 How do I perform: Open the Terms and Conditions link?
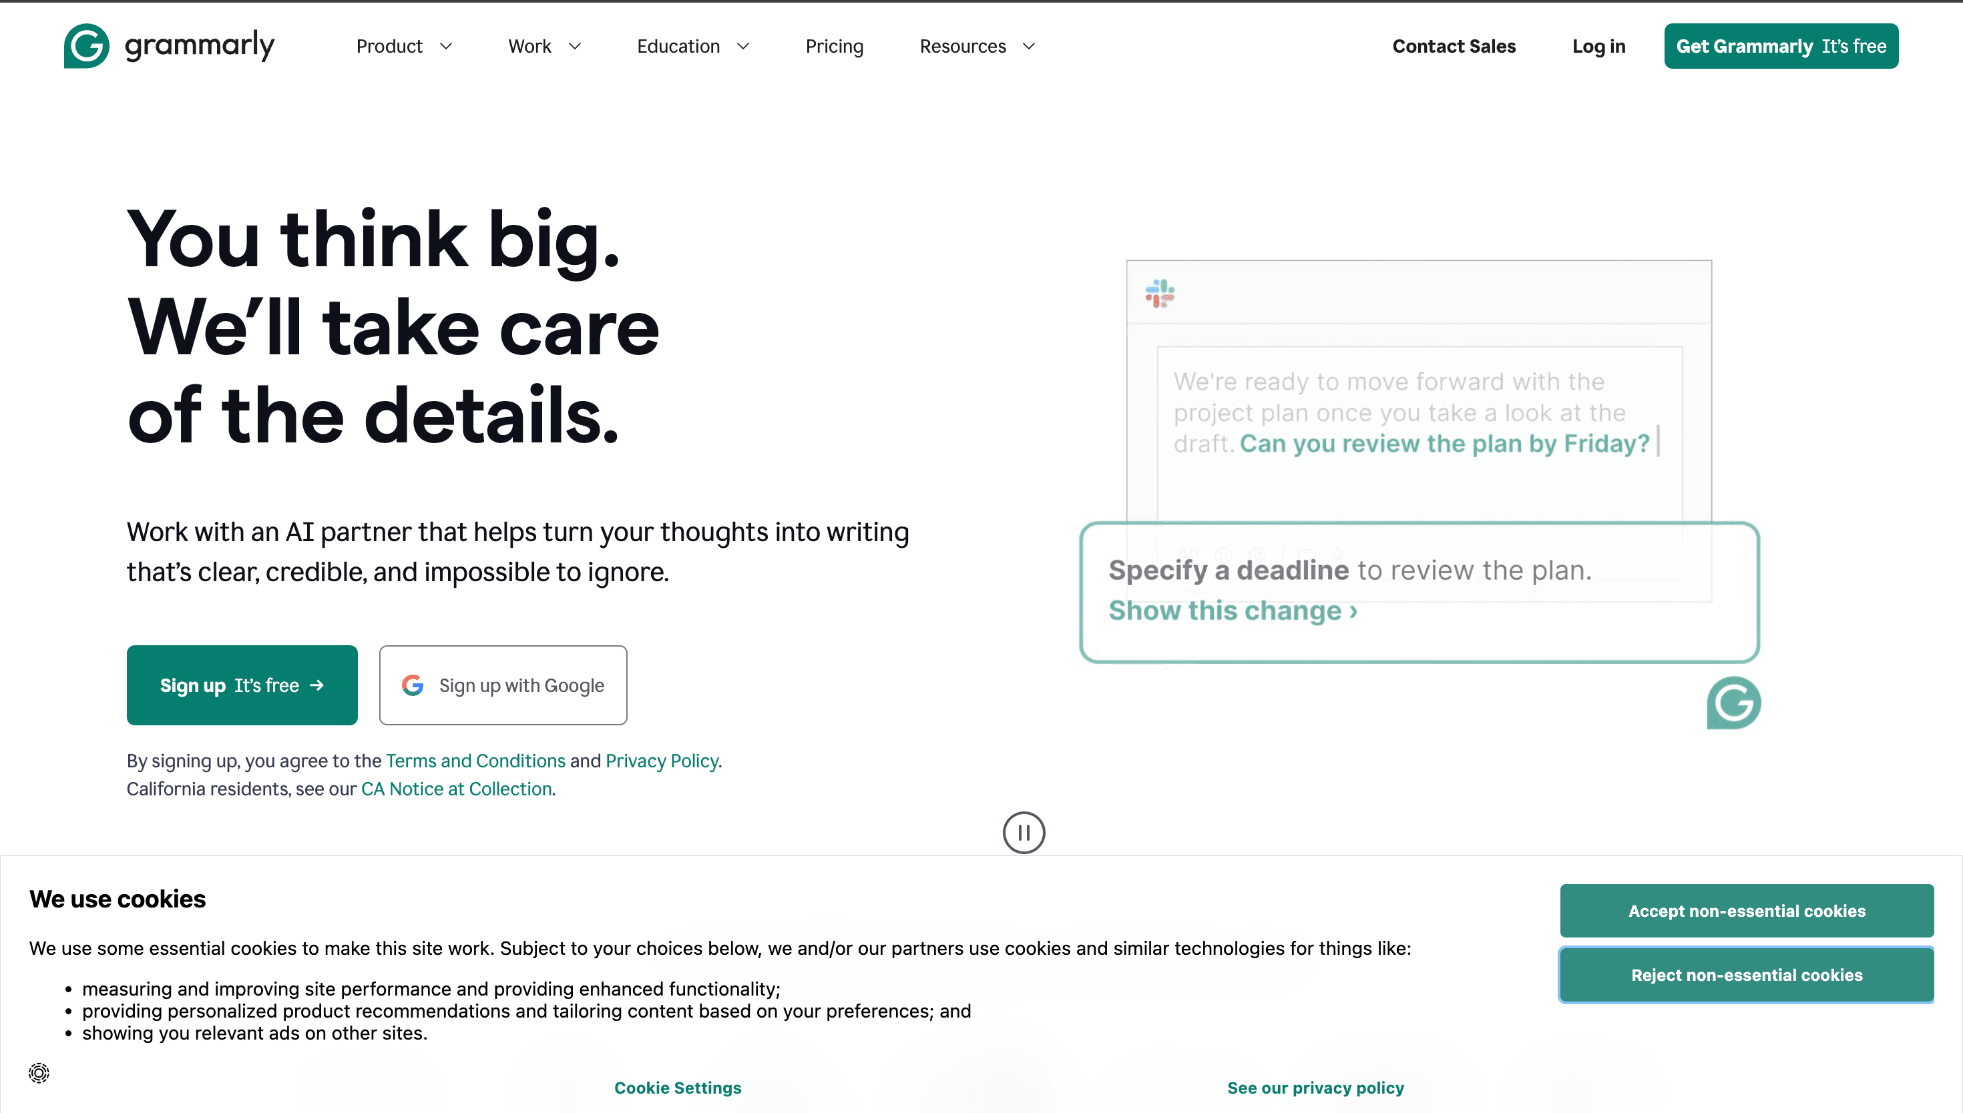[x=475, y=761]
